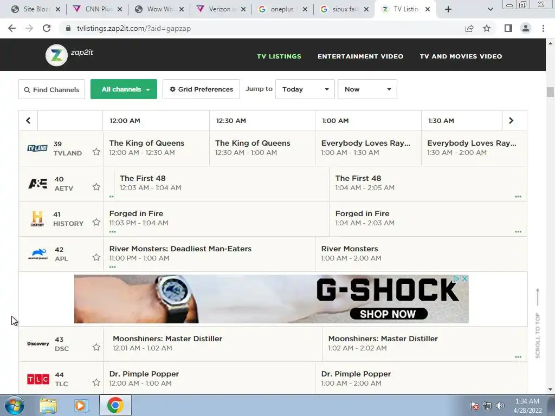This screenshot has width=555, height=416.
Task: Favorite TVLAND channel with star toggle
Action: click(96, 152)
